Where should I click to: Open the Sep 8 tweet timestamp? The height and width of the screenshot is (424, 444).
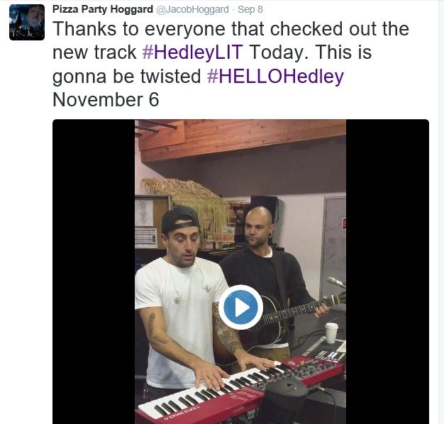[250, 9]
